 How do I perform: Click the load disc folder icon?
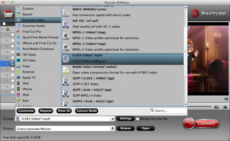(x=8, y=14)
